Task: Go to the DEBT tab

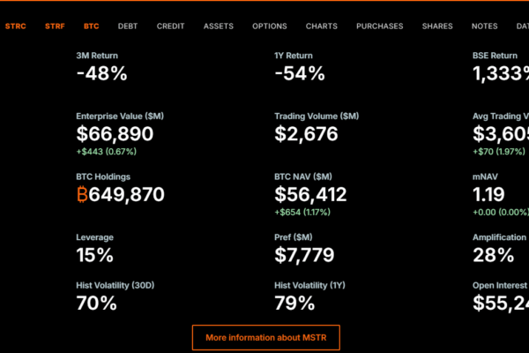Action: (128, 26)
